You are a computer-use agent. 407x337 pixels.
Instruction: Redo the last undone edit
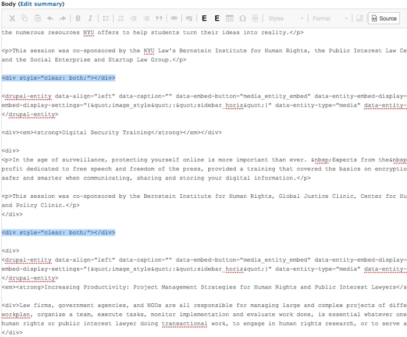[62, 18]
